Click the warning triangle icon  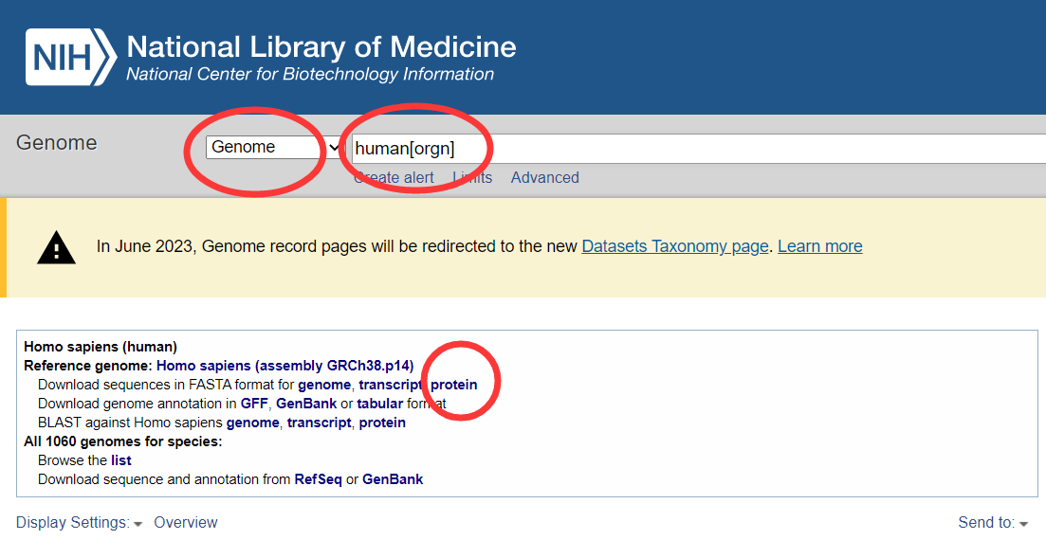(57, 247)
